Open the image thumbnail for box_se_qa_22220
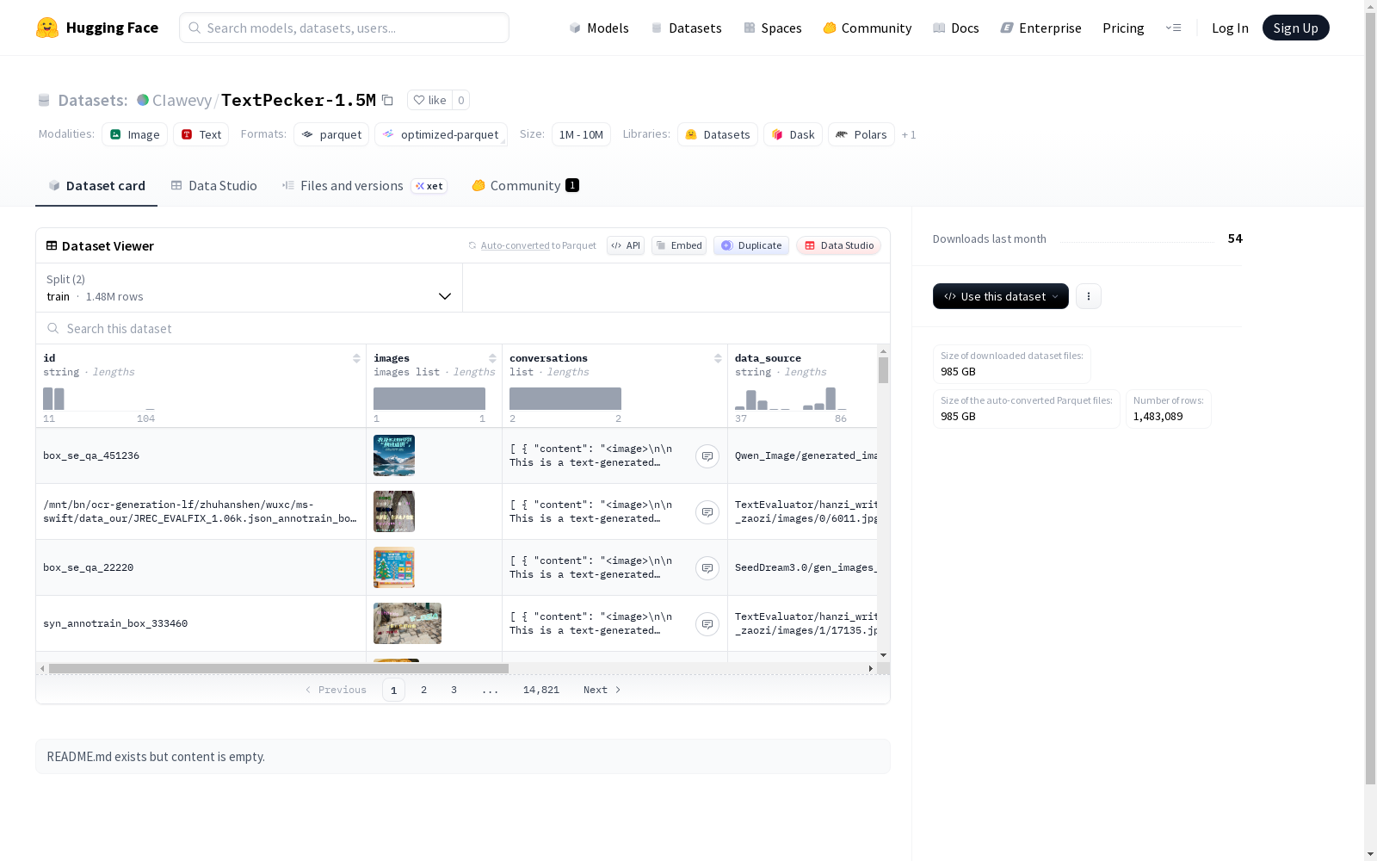Image resolution: width=1377 pixels, height=861 pixels. pos(394,567)
